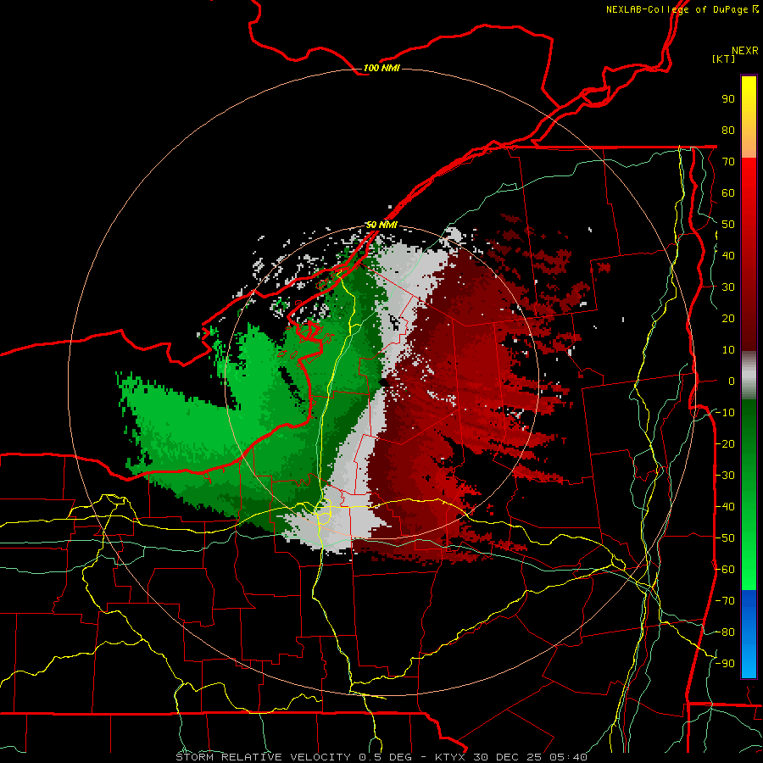Viewport: 763px width, 763px height.
Task: Pick the gray zero-velocity segment of color bar
Action: click(749, 376)
